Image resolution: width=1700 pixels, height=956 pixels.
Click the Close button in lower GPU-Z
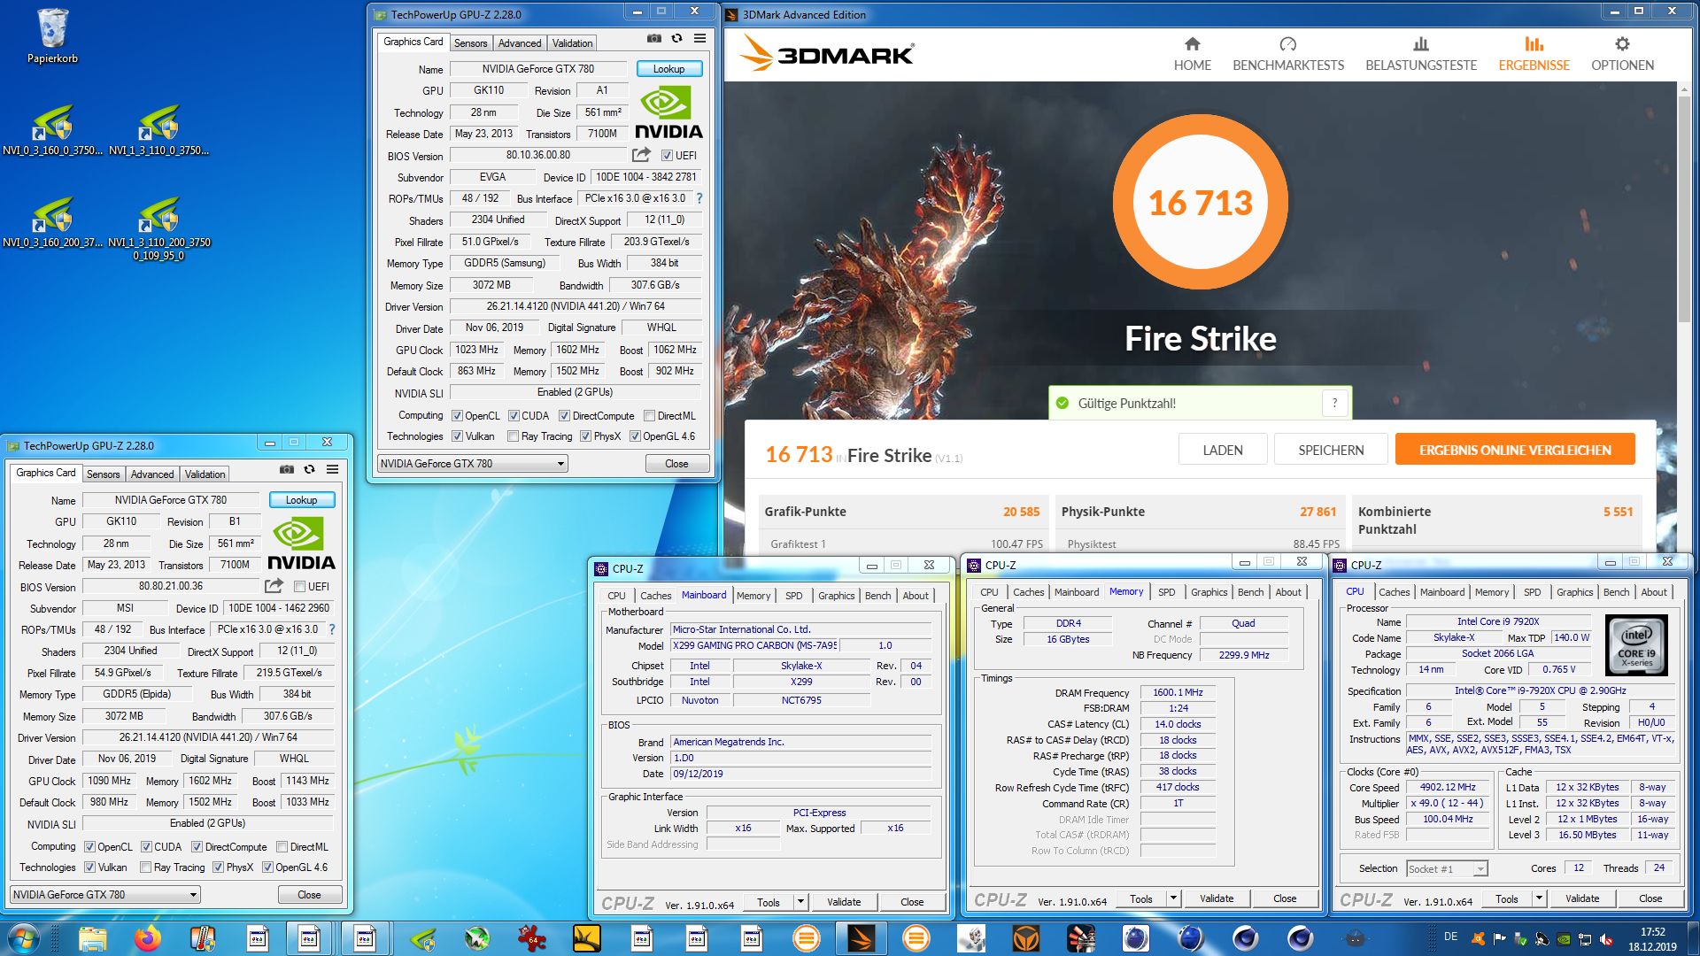pyautogui.click(x=309, y=895)
